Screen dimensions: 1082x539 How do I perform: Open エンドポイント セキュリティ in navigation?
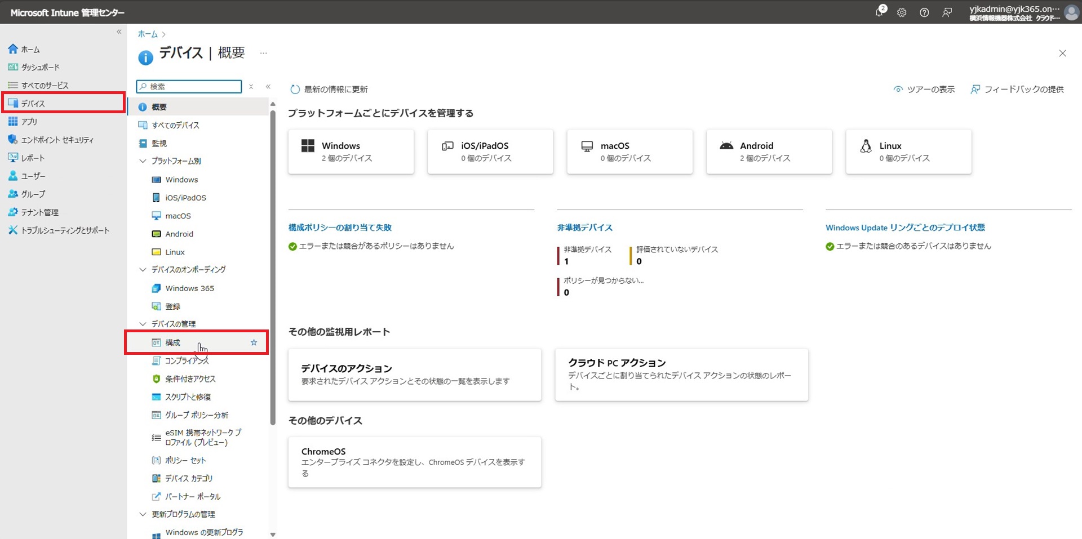(x=51, y=140)
